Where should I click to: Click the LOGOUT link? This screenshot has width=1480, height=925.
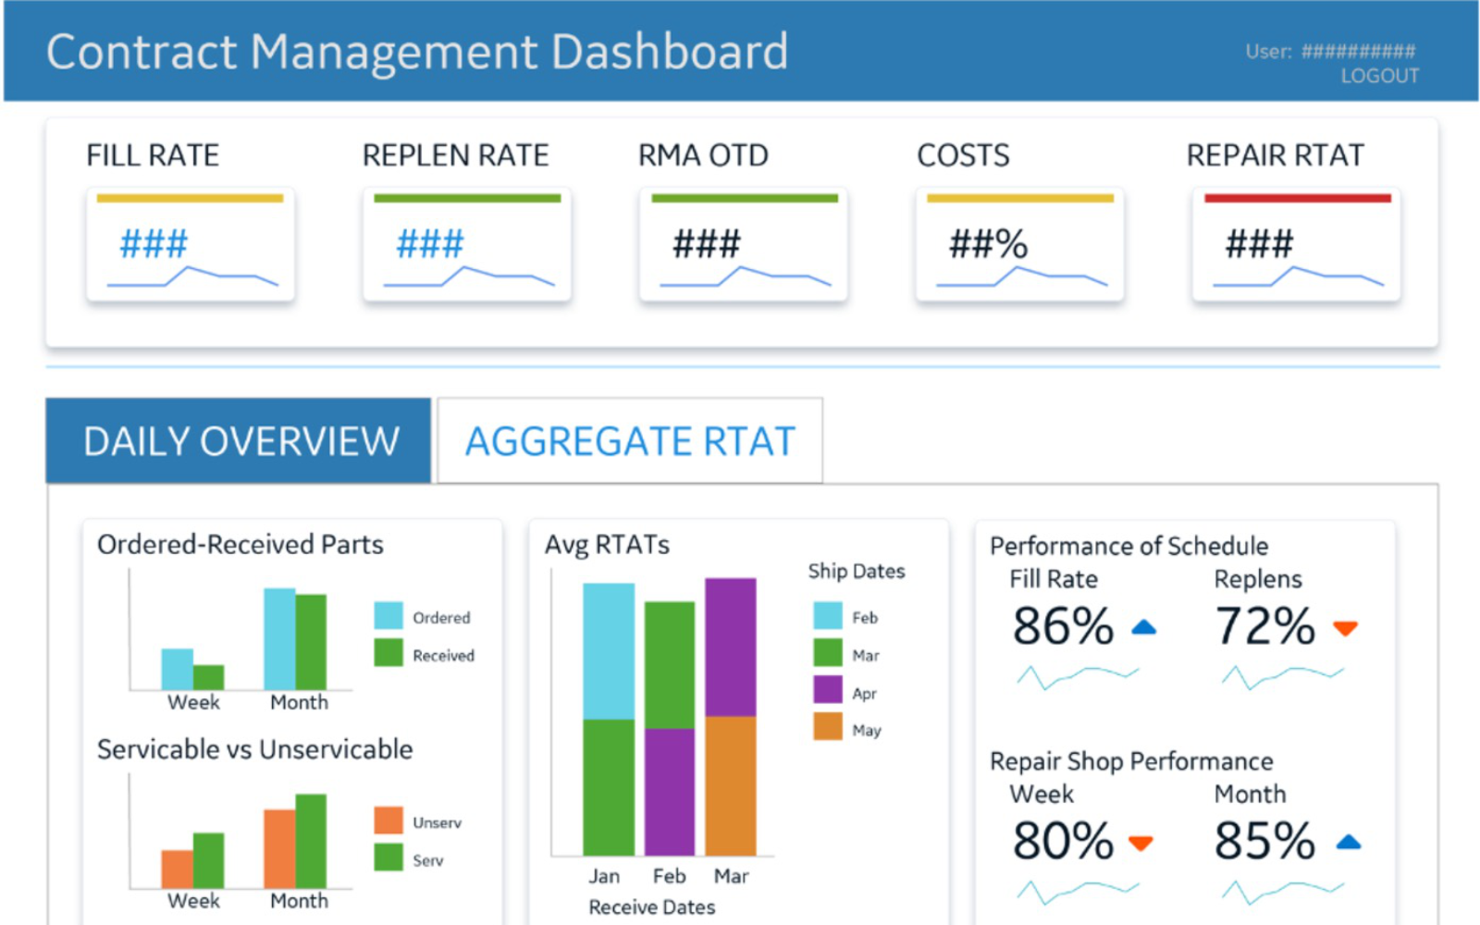(x=1379, y=76)
